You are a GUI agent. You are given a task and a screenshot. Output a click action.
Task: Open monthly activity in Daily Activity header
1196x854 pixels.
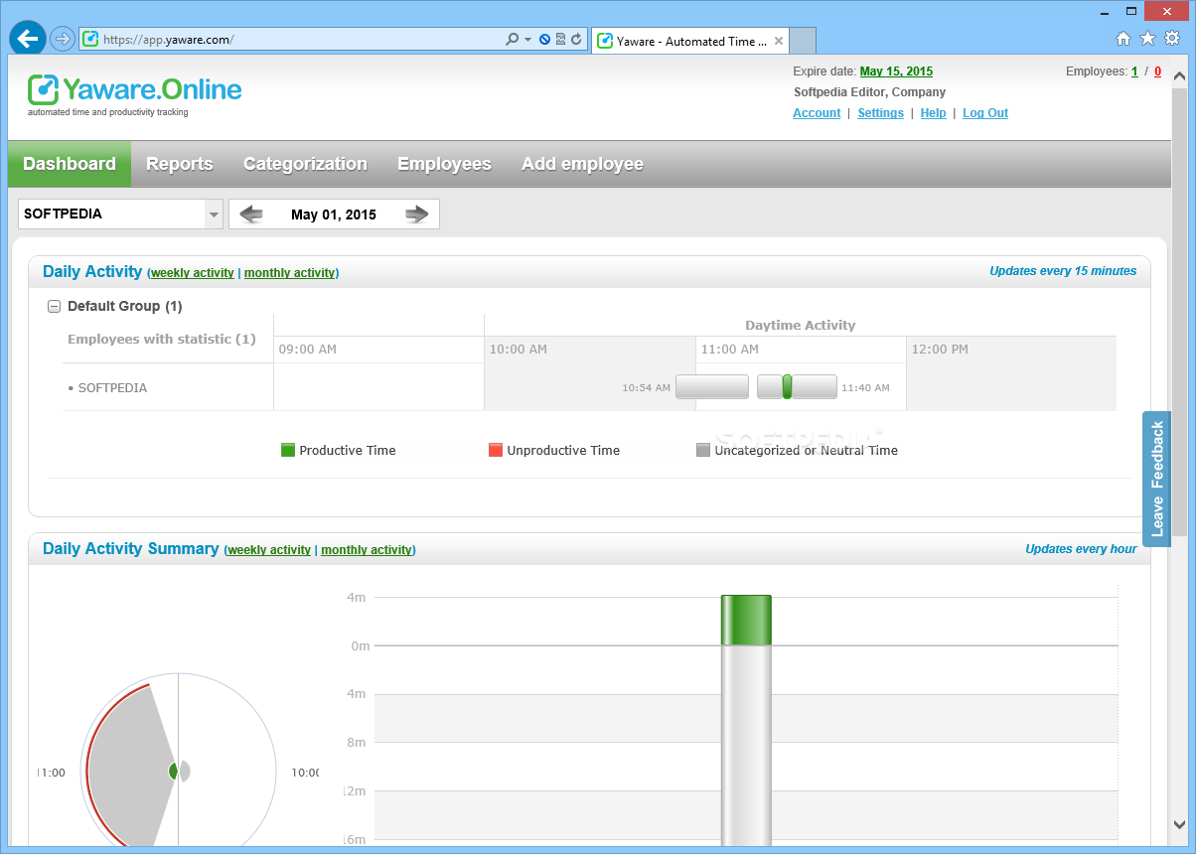[290, 273]
